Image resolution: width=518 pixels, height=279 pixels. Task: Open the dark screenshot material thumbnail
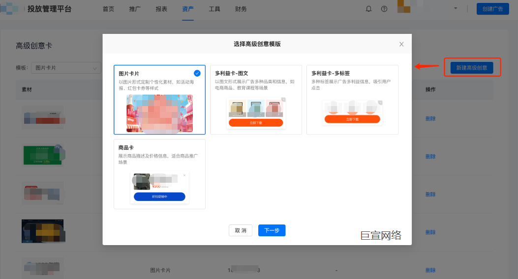click(x=43, y=231)
